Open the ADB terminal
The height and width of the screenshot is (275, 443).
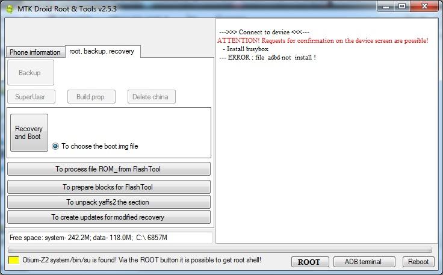pos(364,262)
